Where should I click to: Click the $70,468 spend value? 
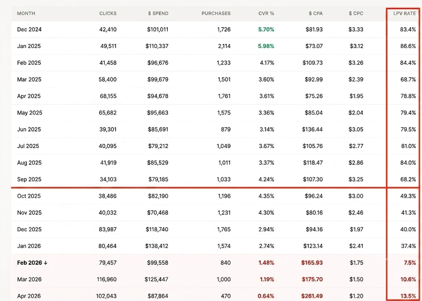158,213
